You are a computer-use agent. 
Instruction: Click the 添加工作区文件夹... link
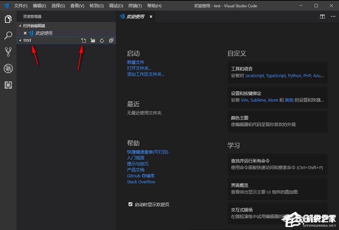(146, 74)
